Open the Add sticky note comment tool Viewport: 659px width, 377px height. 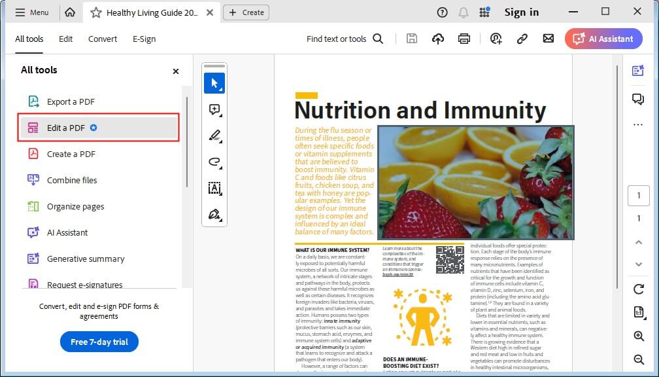(x=214, y=109)
